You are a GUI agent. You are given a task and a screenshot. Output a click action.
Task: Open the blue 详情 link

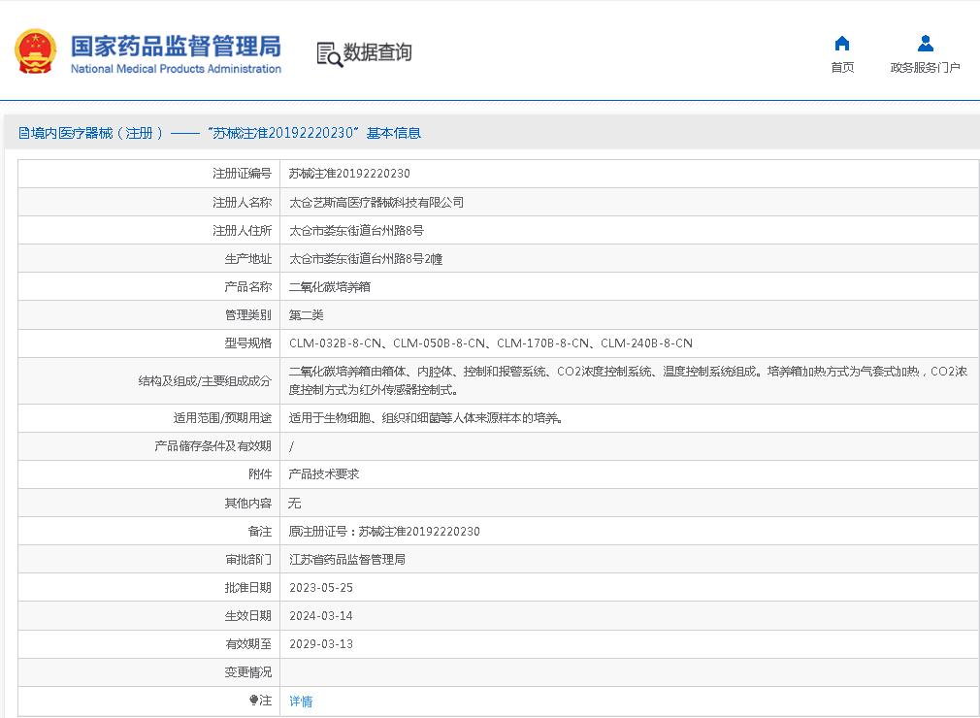[x=301, y=702]
